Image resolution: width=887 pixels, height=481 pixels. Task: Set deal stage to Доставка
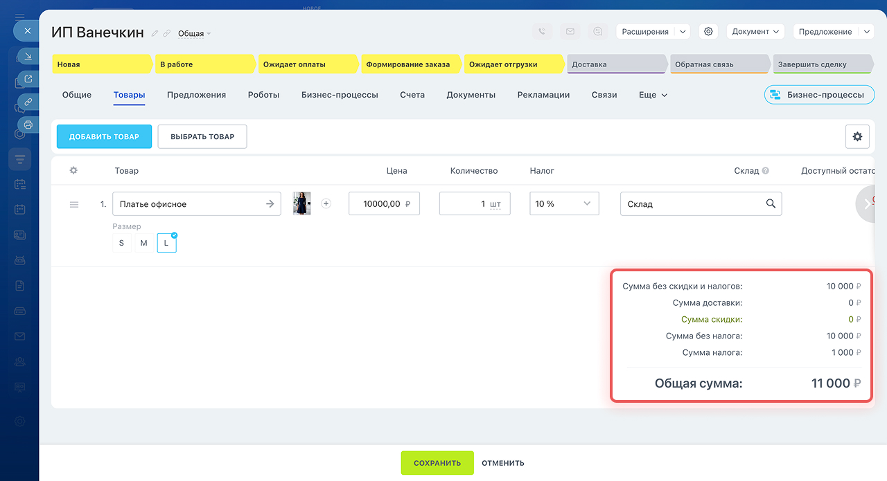click(616, 64)
